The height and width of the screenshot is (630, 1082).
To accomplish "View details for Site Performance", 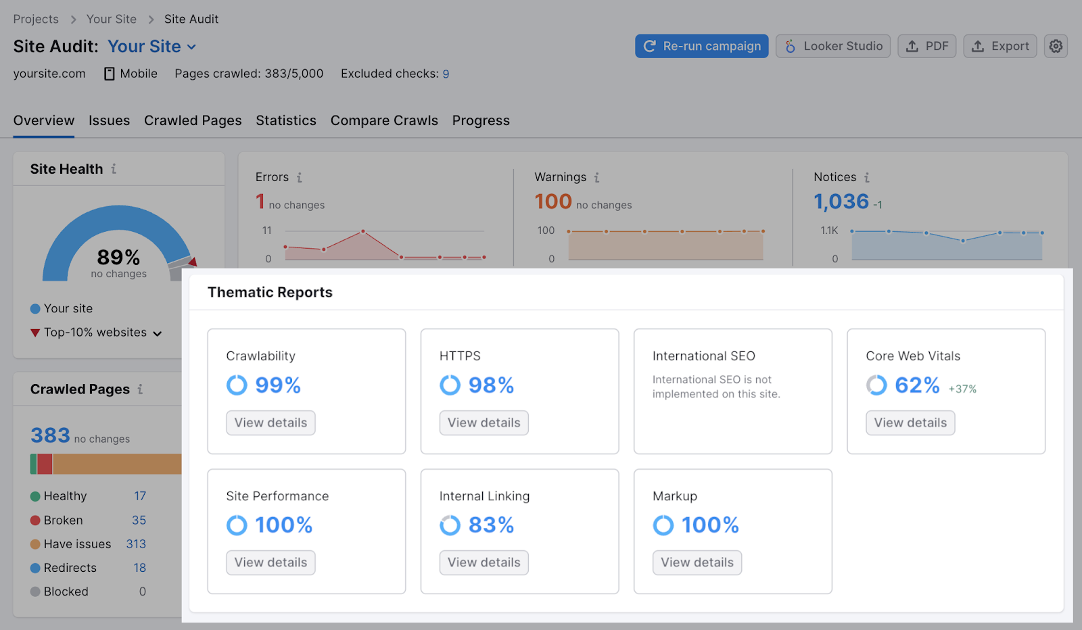I will coord(270,562).
